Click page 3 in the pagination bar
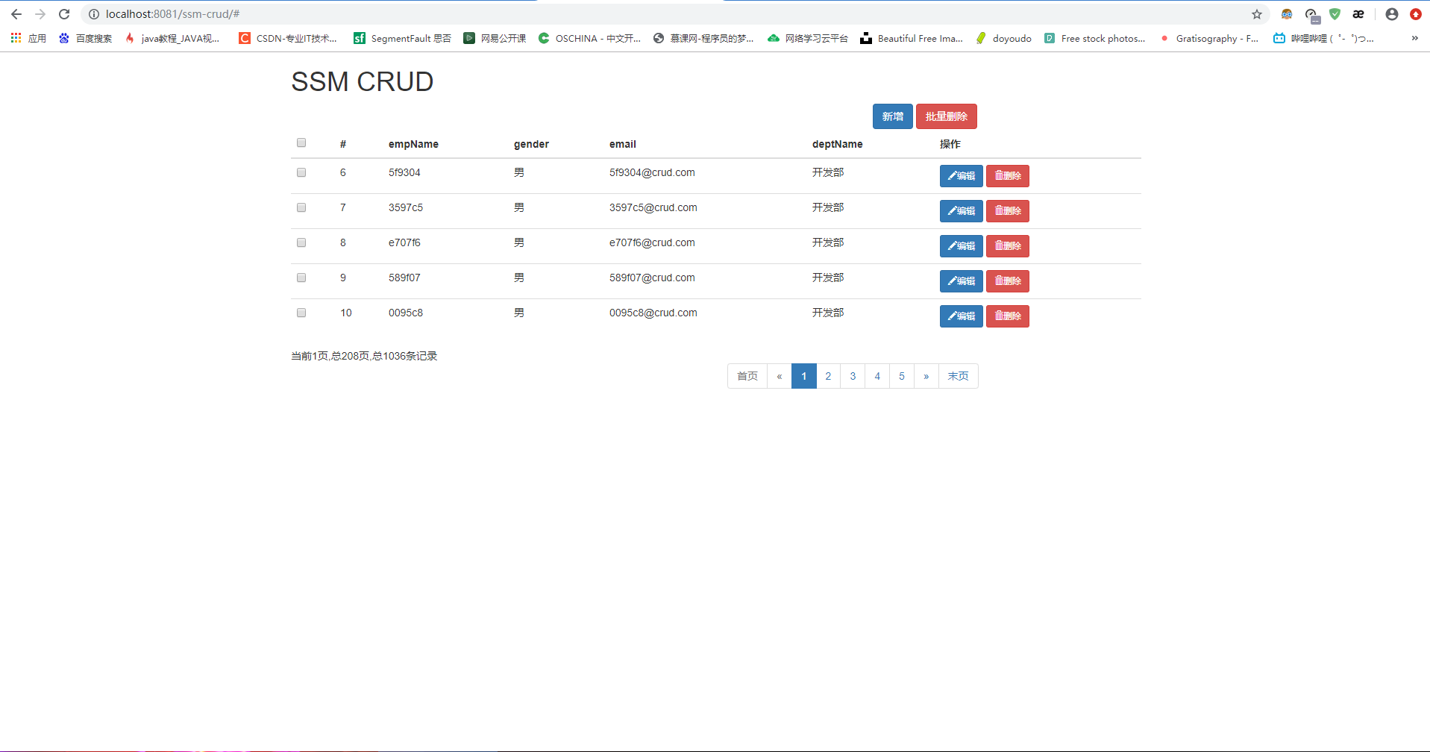1430x752 pixels. click(853, 376)
